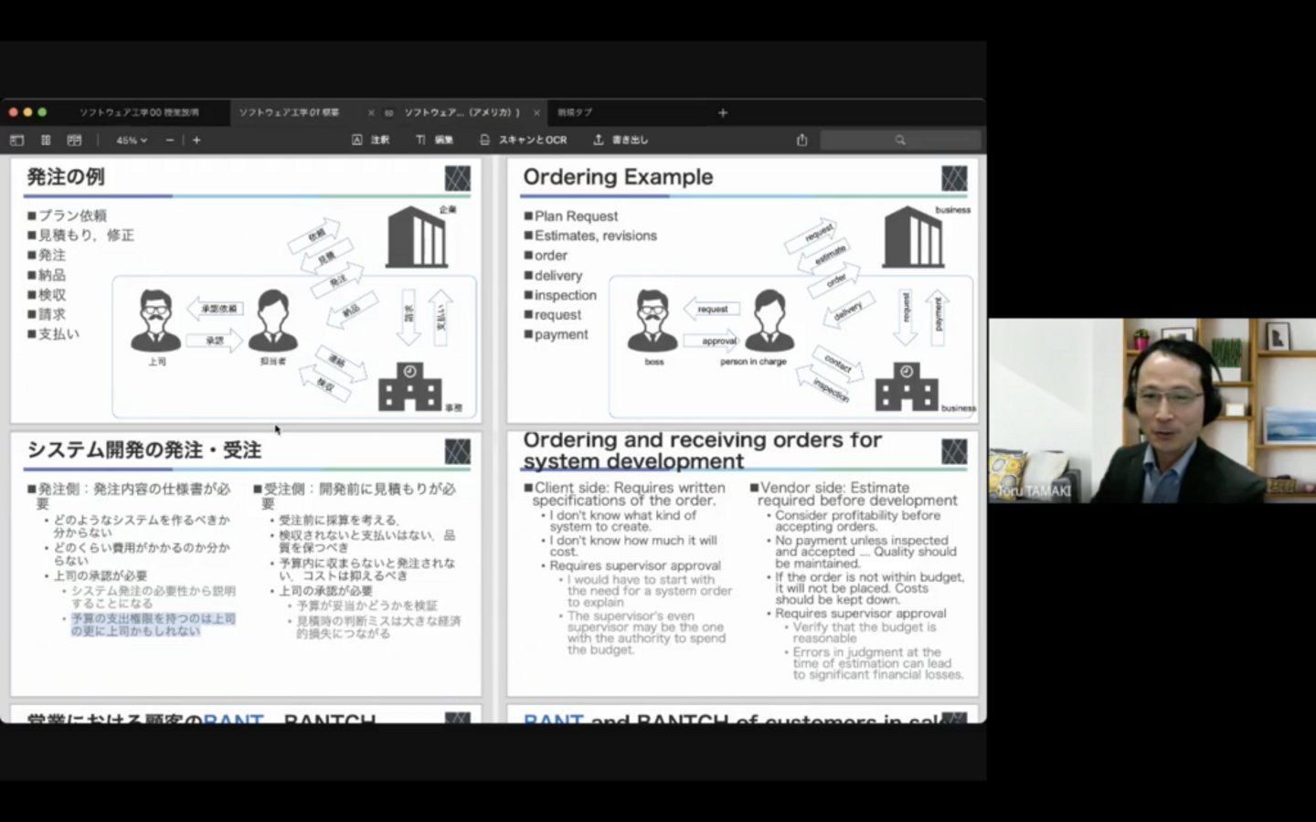Viewport: 1316px width, 822px height.
Task: Select the Ordering Example slide page
Action: click(742, 290)
